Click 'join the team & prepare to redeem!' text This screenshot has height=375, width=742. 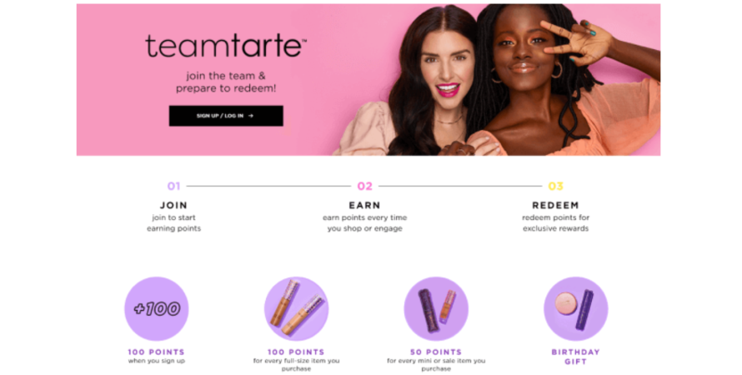click(226, 82)
